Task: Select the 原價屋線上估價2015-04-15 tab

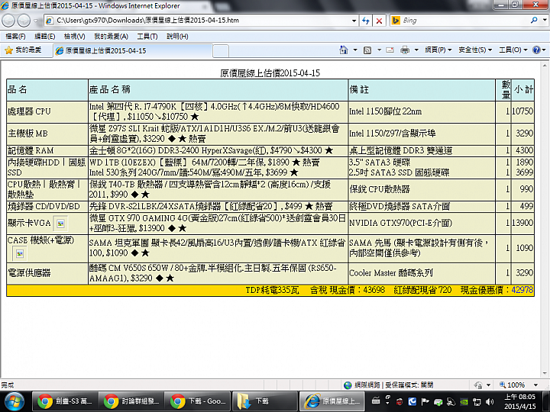Action: click(x=133, y=51)
